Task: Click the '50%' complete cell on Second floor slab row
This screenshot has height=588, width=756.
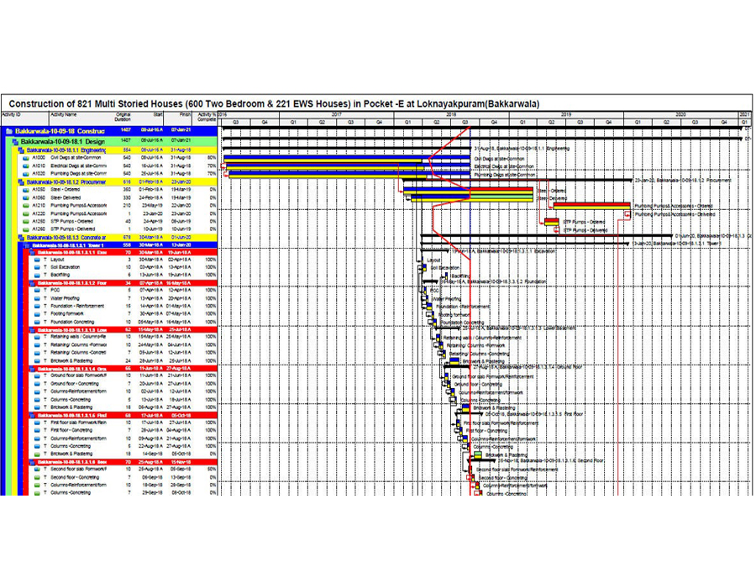Action: point(212,470)
